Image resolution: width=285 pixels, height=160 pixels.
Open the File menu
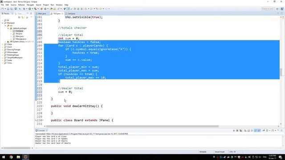pyautogui.click(x=2, y=5)
